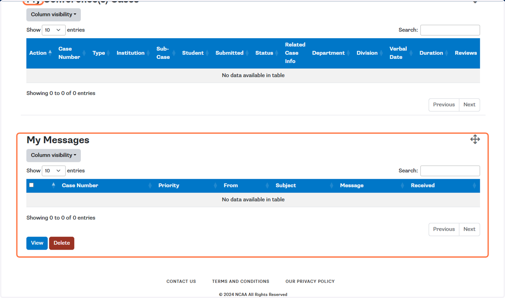Sort cases table by Division

[370, 53]
